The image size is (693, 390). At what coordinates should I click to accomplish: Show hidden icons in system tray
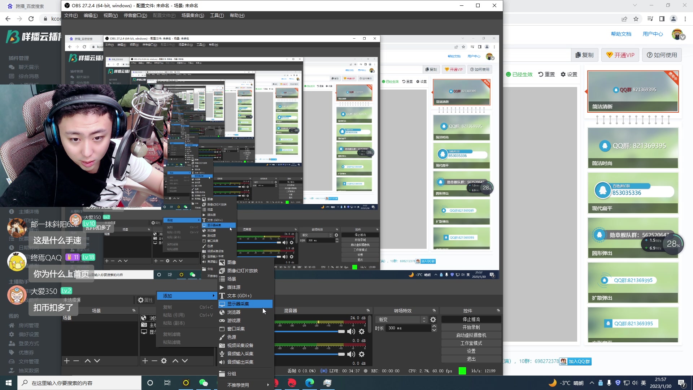(592, 383)
